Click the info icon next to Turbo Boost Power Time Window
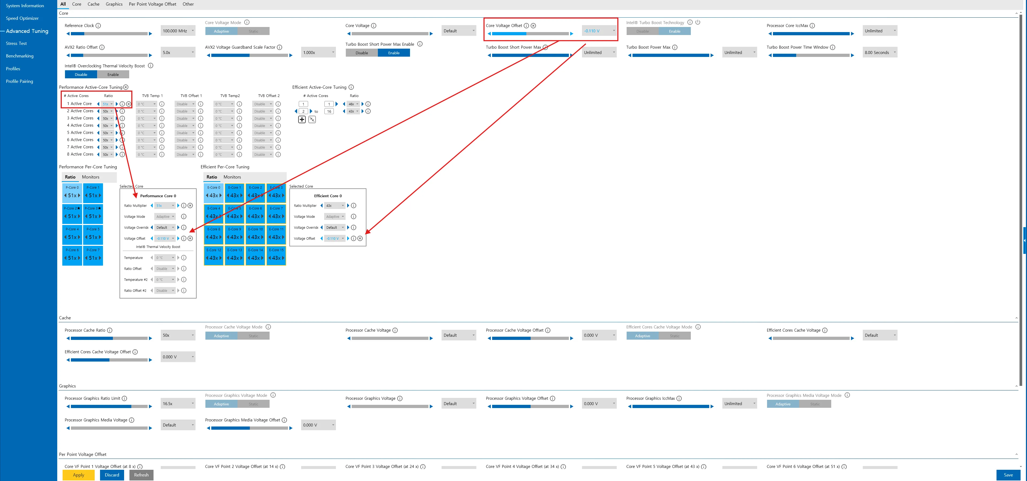The width and height of the screenshot is (1027, 481). [833, 47]
